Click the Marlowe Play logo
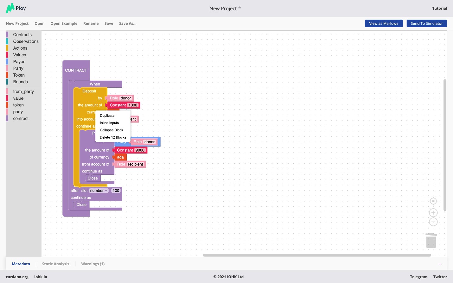Viewport: 453px width, 283px height. coord(16,8)
